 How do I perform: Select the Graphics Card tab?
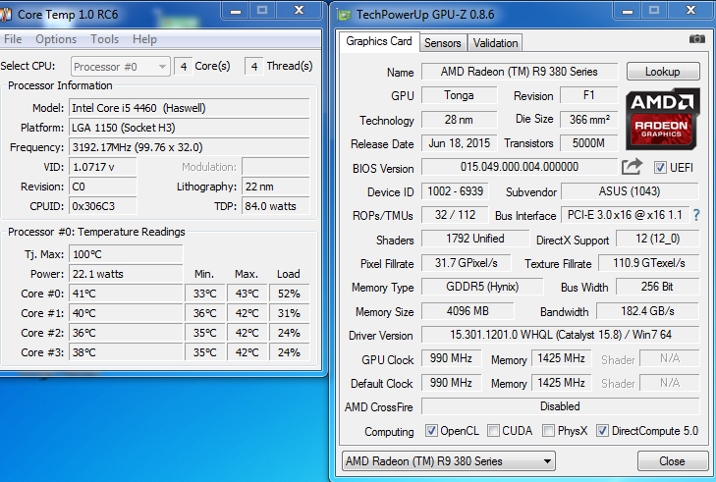point(378,41)
